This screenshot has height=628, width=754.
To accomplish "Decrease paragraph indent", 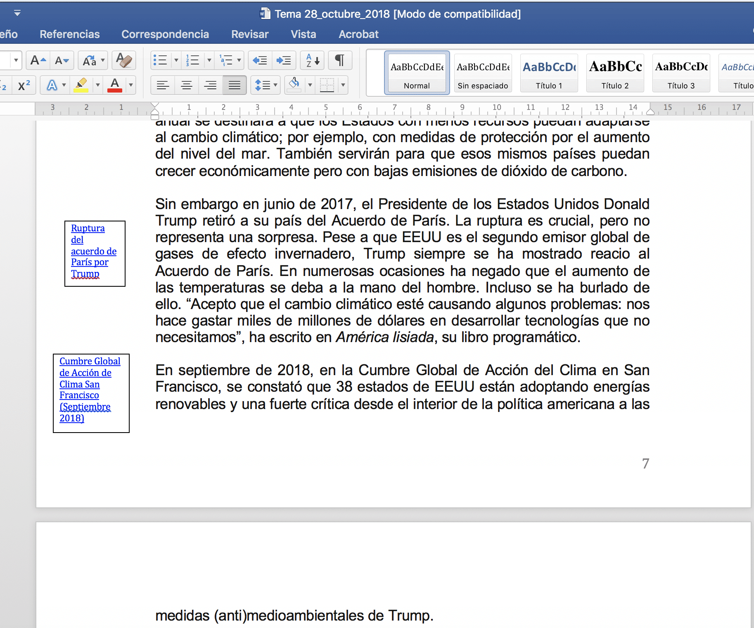I will (x=260, y=61).
